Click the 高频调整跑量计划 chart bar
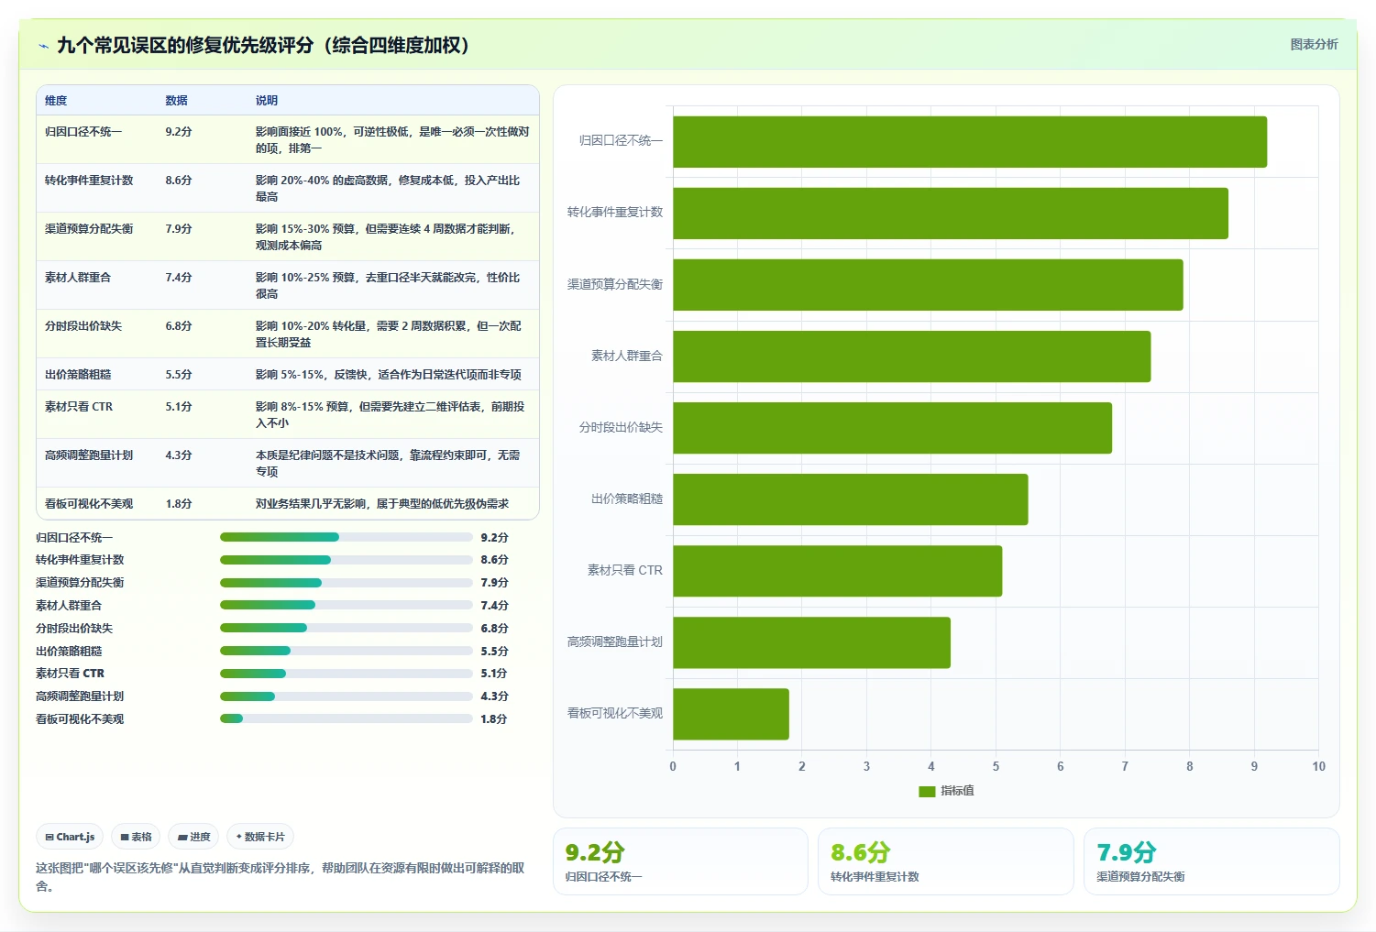The image size is (1376, 932). point(811,642)
